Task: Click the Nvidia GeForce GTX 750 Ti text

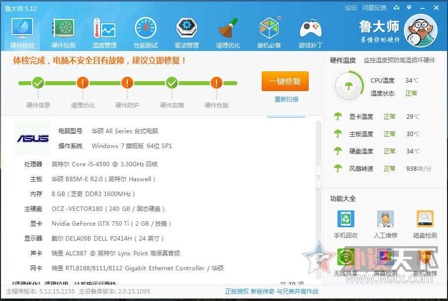Action: pyautogui.click(x=111, y=223)
